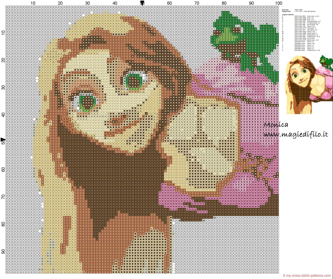Click row number 20 on left ruler

tap(3, 60)
